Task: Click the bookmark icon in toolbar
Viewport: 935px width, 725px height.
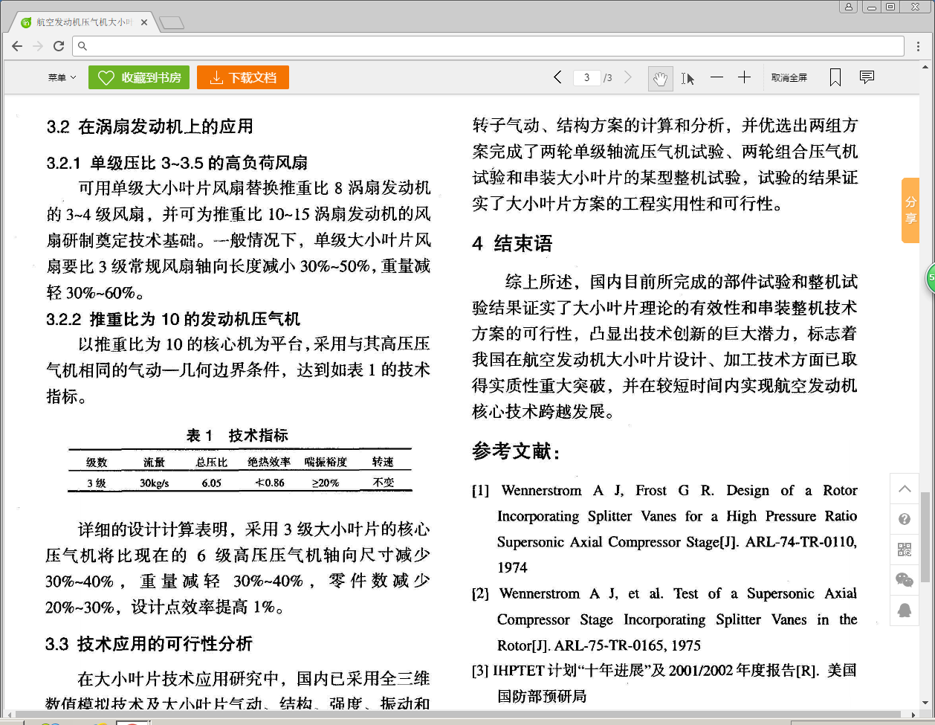Action: [835, 77]
